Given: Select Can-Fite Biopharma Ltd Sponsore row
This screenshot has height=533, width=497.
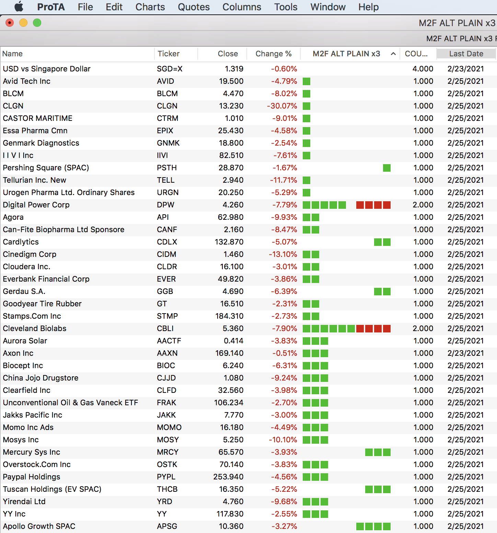Looking at the screenshot, I should coord(248,230).
